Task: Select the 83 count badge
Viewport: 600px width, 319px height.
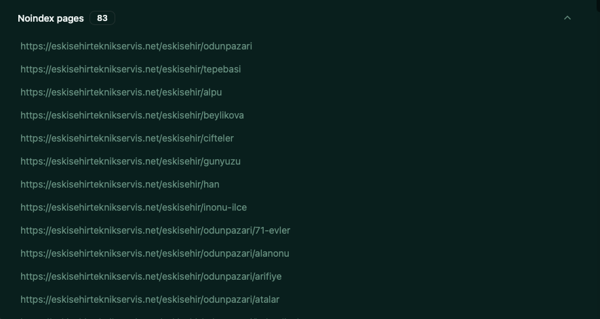Action: click(102, 18)
